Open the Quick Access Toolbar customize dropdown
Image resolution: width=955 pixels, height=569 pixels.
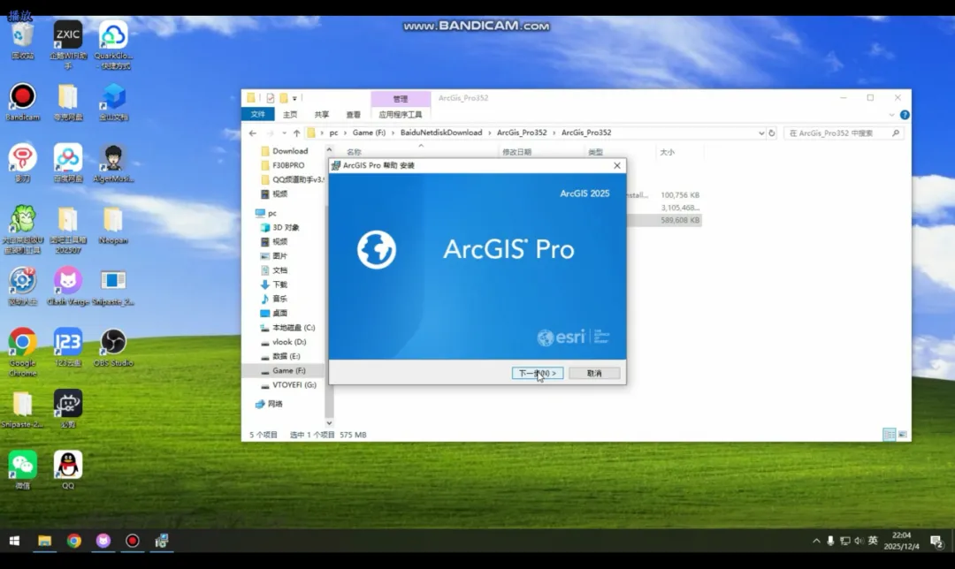(294, 98)
